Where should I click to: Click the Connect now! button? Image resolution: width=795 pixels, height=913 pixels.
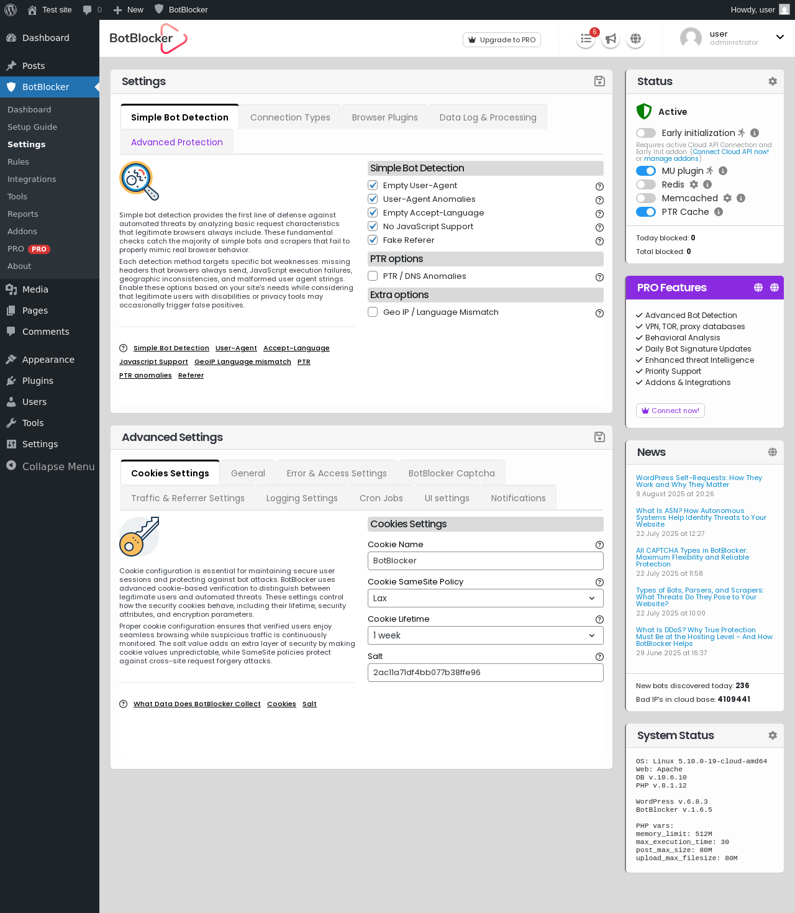[670, 411]
